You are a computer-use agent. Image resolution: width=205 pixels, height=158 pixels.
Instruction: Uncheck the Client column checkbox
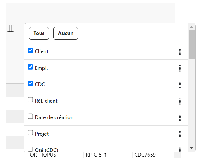tap(30, 51)
